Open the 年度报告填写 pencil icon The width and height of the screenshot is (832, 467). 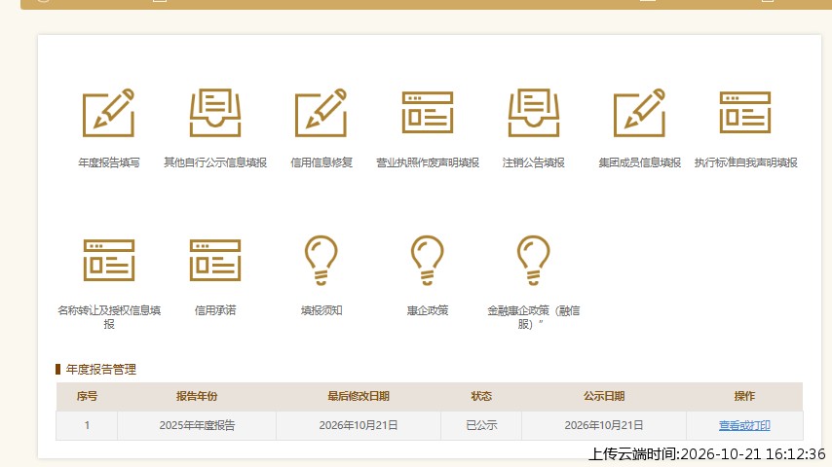click(x=109, y=113)
